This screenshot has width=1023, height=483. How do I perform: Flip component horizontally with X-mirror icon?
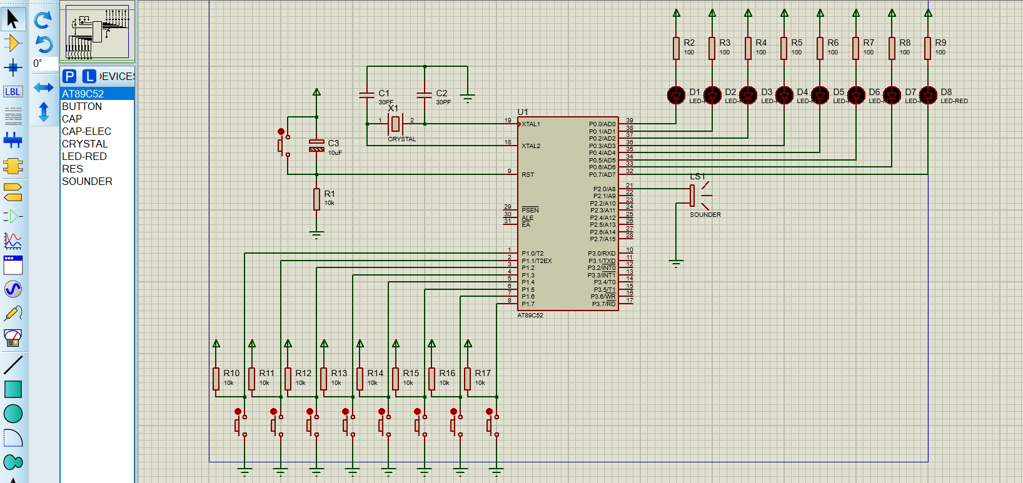[43, 87]
